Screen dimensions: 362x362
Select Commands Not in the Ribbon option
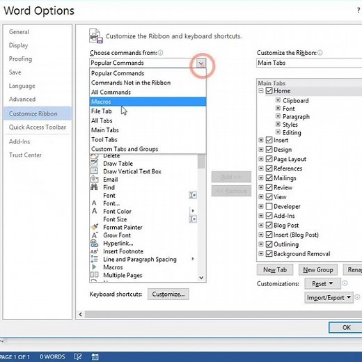tap(148, 83)
